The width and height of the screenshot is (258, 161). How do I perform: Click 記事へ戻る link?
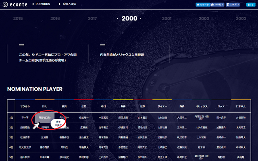pyautogui.click(x=68, y=4)
